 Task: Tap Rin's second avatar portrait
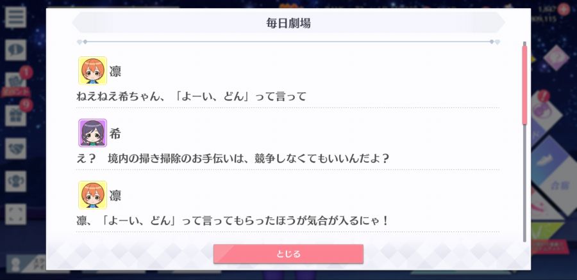click(x=93, y=195)
